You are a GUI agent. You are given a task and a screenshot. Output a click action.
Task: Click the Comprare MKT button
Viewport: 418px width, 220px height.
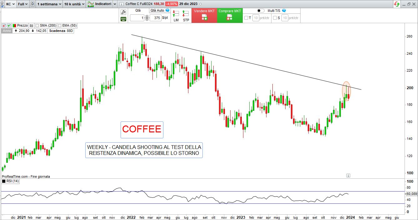point(230,15)
